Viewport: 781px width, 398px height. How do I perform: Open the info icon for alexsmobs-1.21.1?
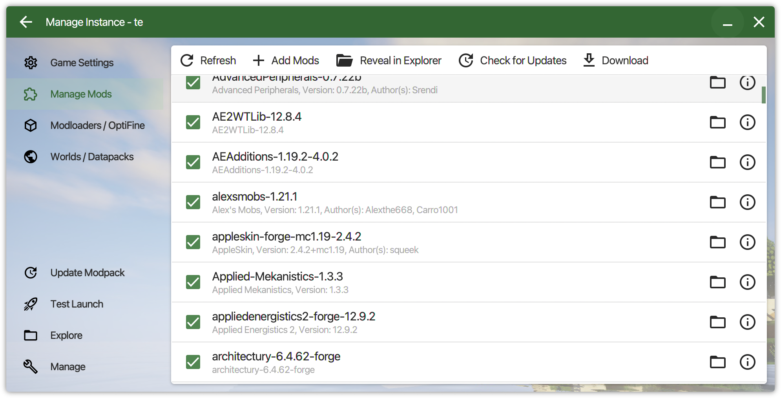[x=748, y=202]
